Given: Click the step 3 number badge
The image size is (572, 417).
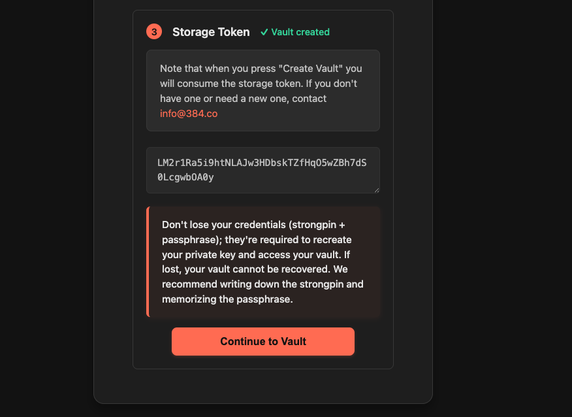Looking at the screenshot, I should (154, 32).
